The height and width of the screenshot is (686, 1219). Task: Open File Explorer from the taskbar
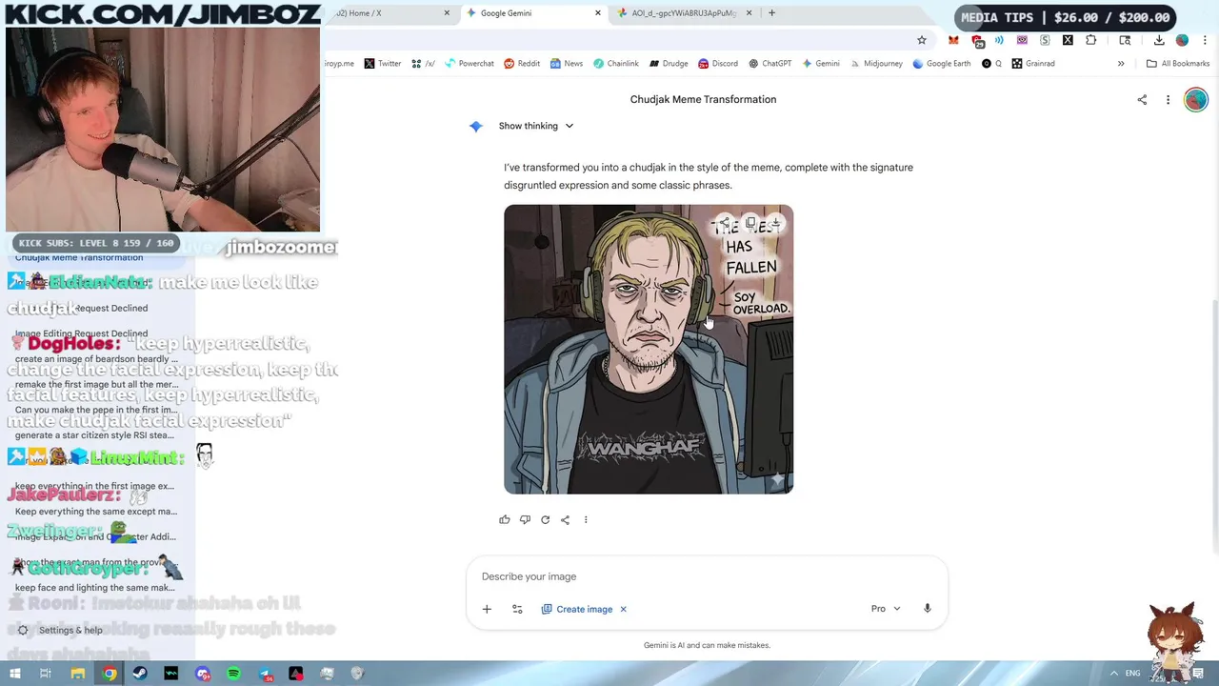78,674
